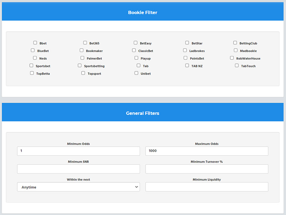Image resolution: width=286 pixels, height=215 pixels.
Task: Select the Minimum SNR text box
Action: pyautogui.click(x=78, y=169)
